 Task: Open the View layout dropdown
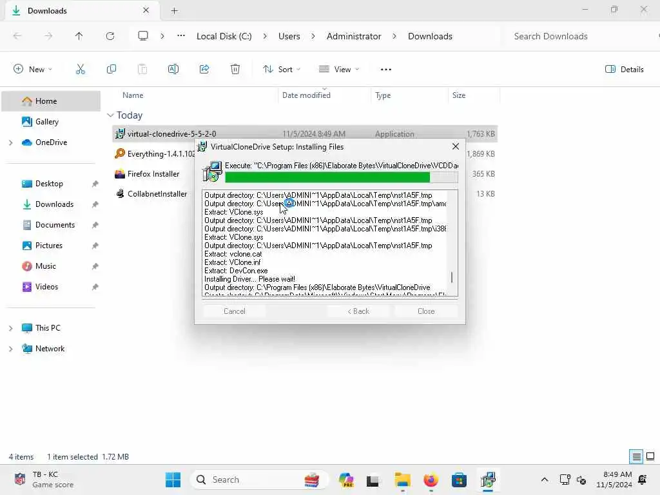(339, 70)
